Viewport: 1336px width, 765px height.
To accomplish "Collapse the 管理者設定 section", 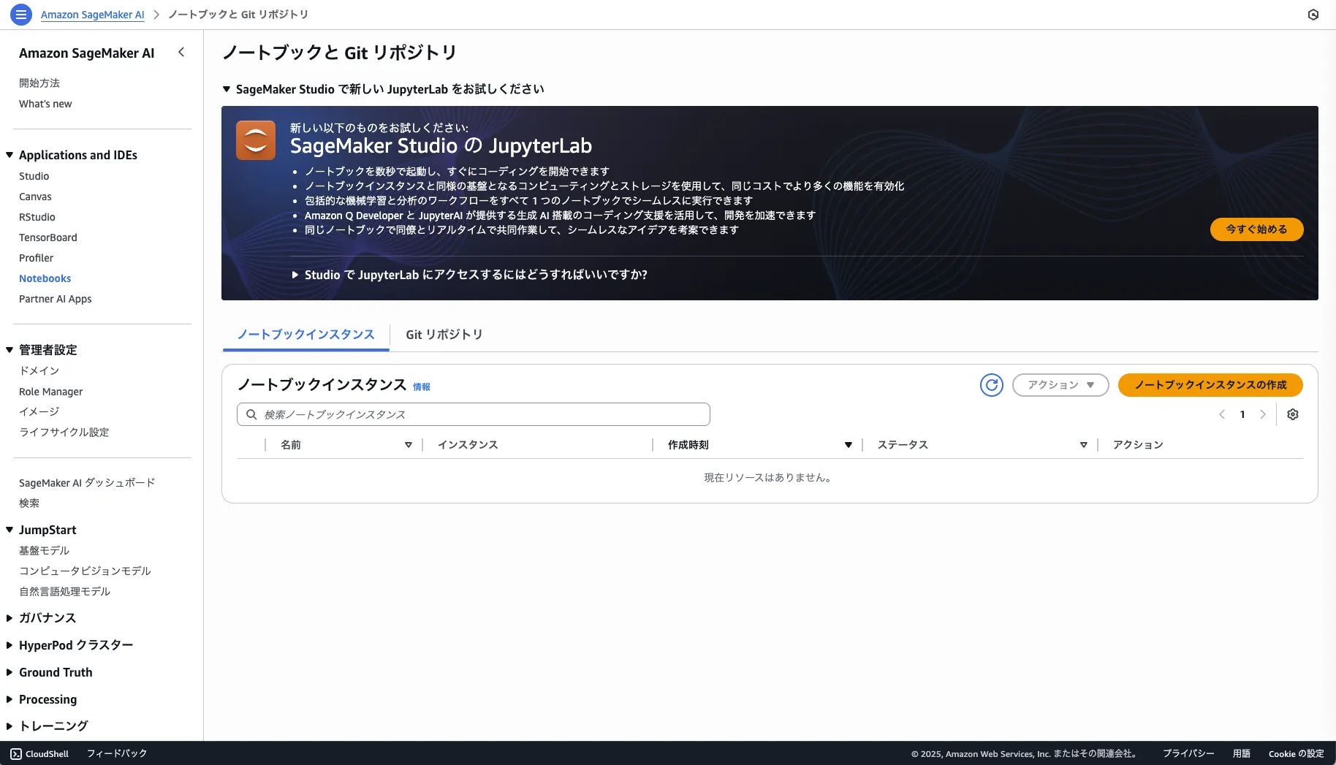I will [10, 350].
